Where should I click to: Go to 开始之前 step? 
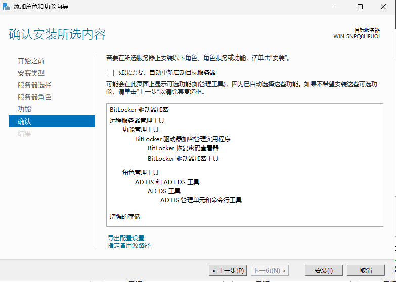31,61
